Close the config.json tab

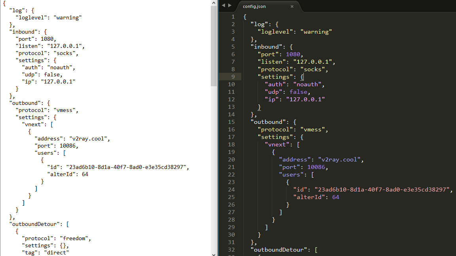click(292, 6)
